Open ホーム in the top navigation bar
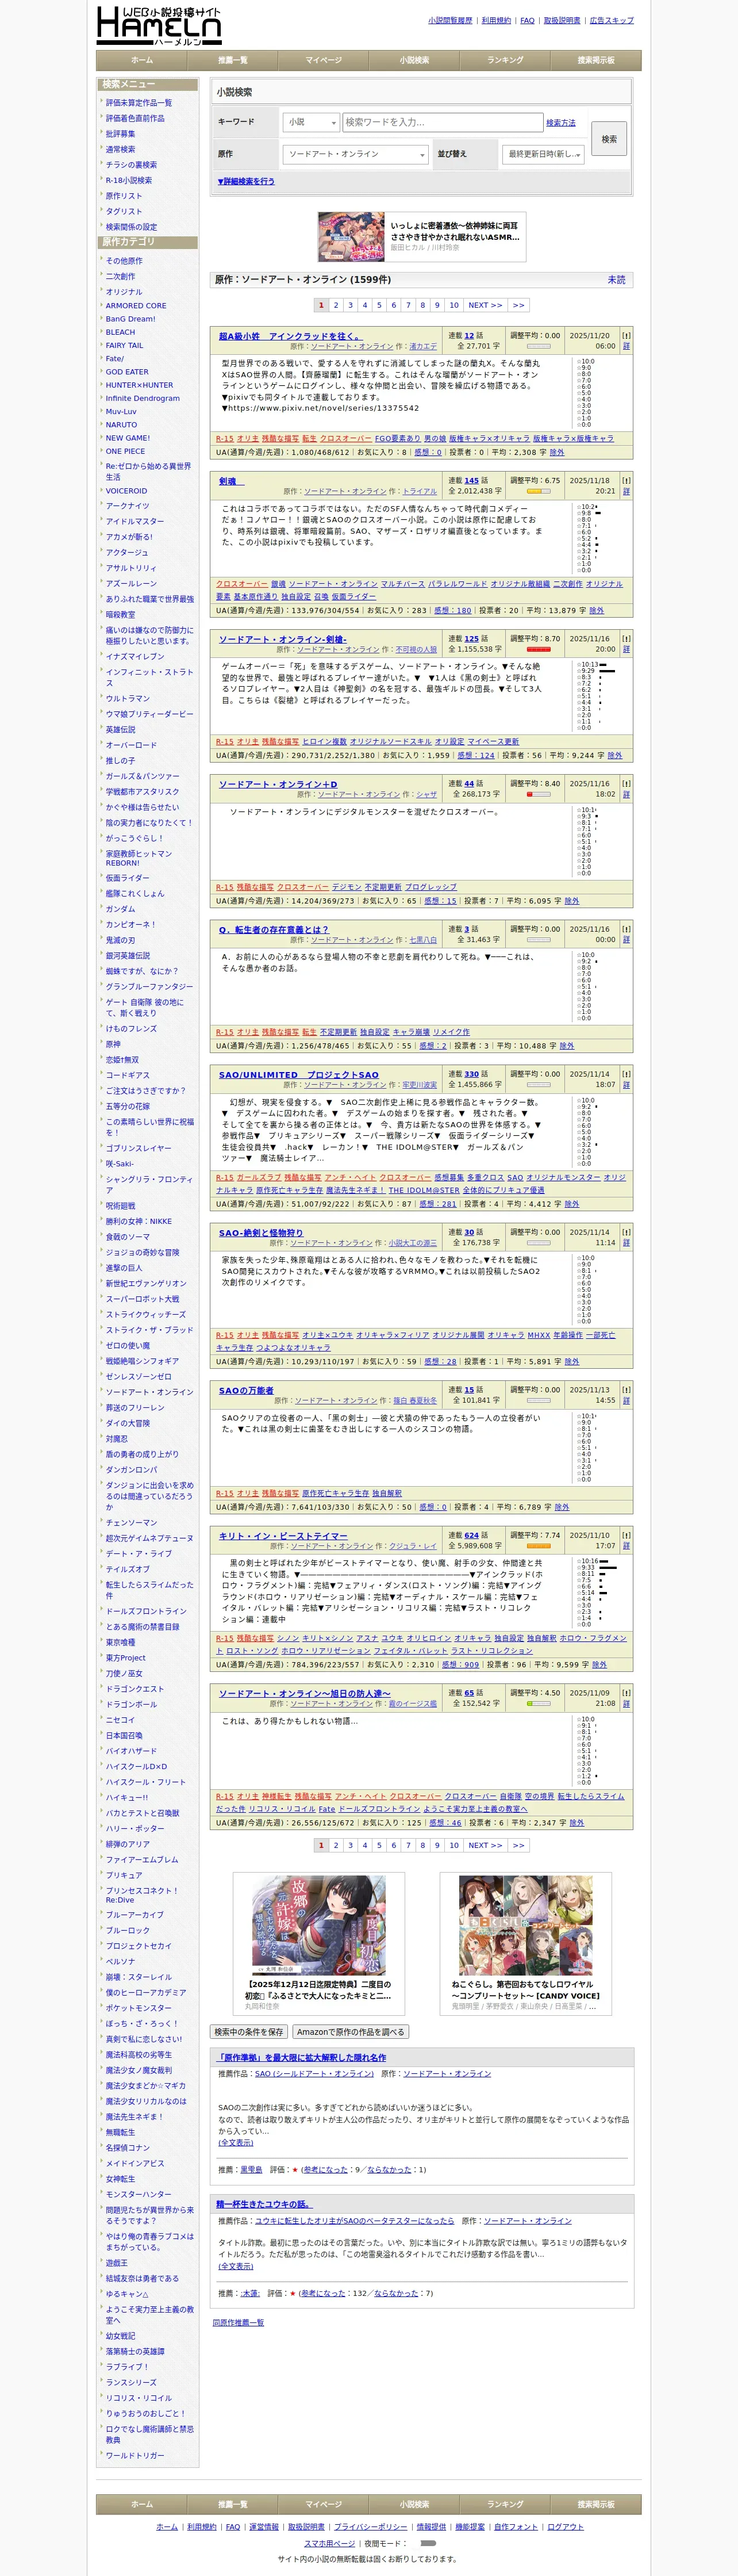This screenshot has width=738, height=2576. click(142, 60)
